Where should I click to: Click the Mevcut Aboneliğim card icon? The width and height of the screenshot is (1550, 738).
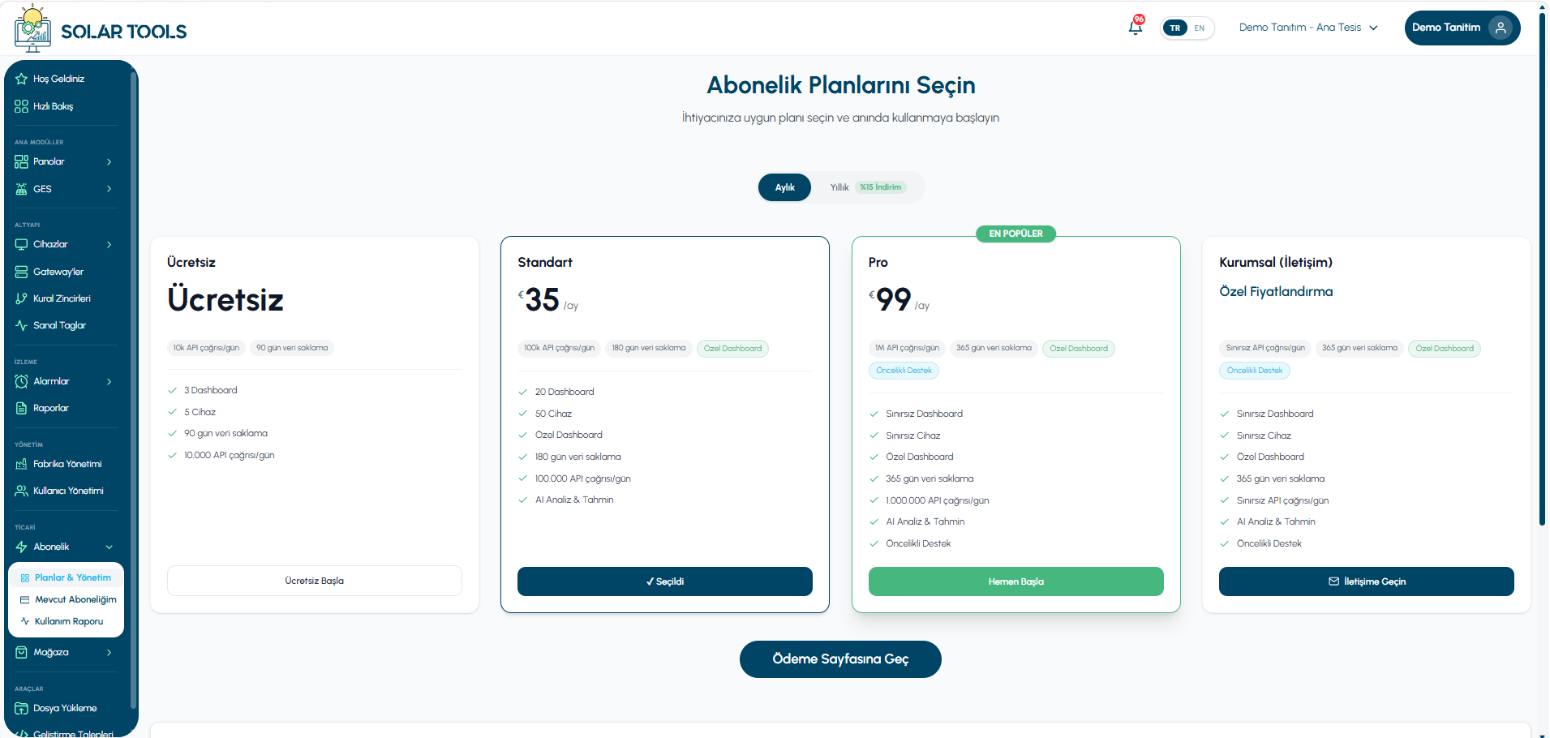(25, 600)
